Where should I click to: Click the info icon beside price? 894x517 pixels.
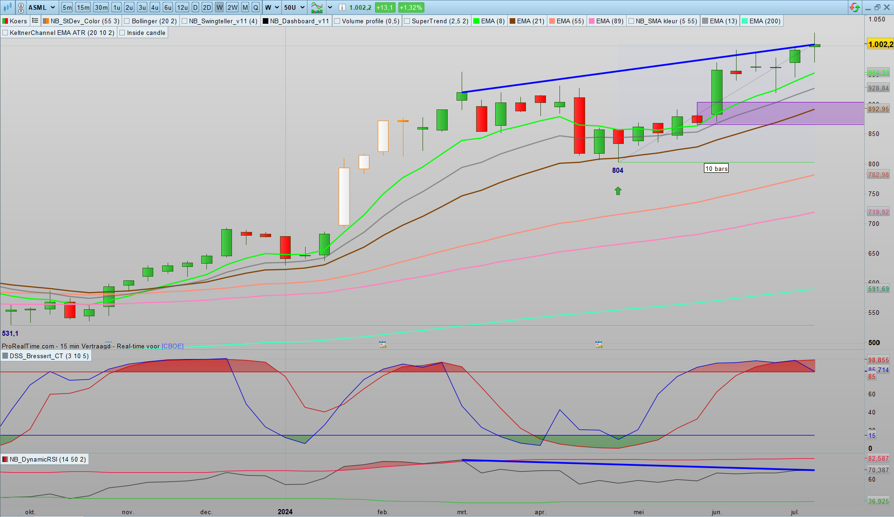tap(342, 7)
